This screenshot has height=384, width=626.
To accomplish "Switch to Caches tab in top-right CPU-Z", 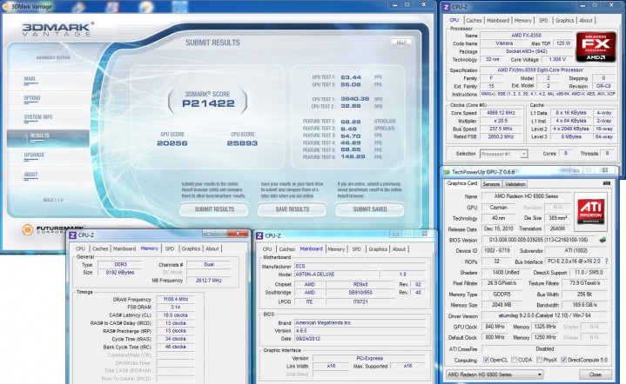I will (474, 20).
